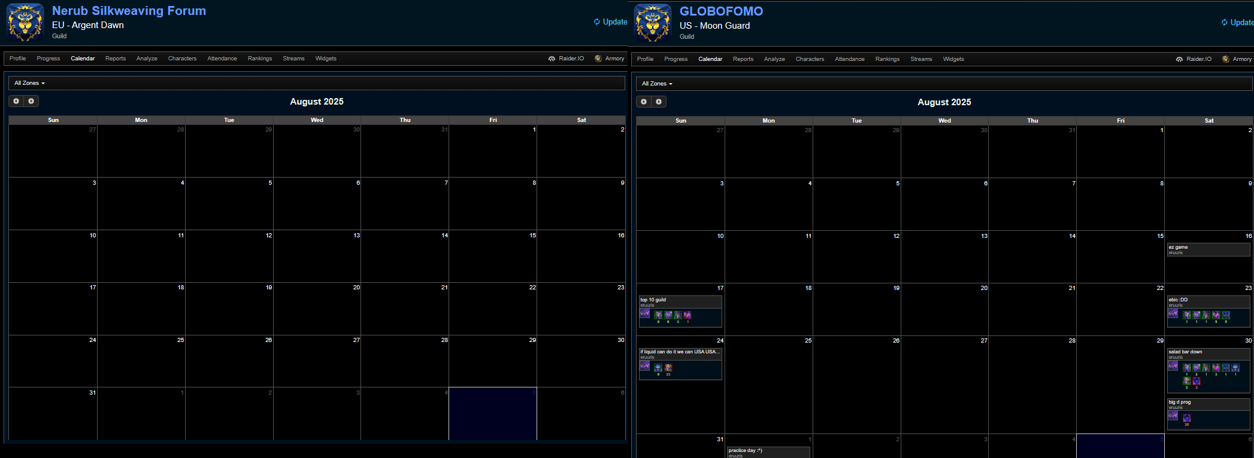Open Progress tab for Nerub Silkweaving Forum

click(49, 59)
